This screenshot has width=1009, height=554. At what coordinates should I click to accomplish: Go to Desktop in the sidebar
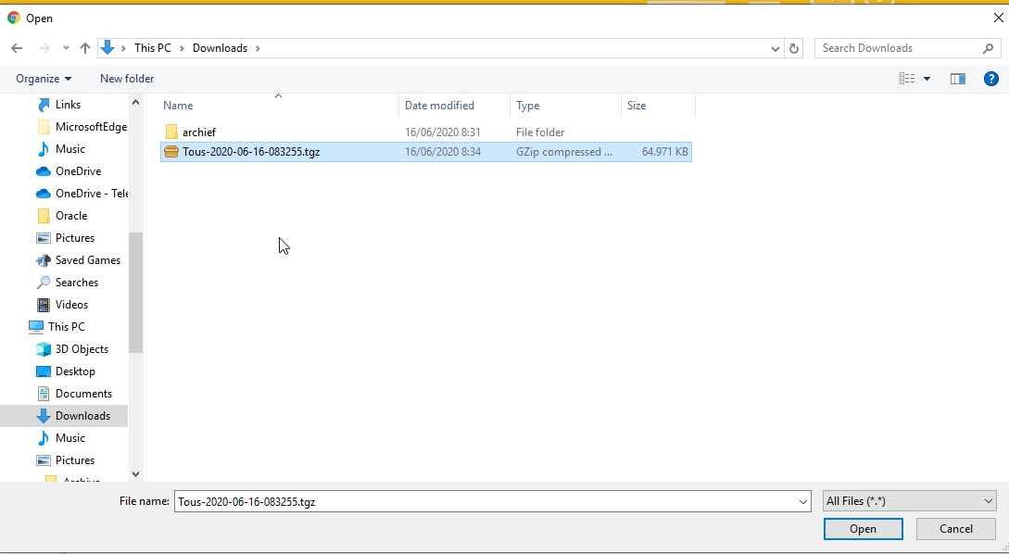pos(75,371)
